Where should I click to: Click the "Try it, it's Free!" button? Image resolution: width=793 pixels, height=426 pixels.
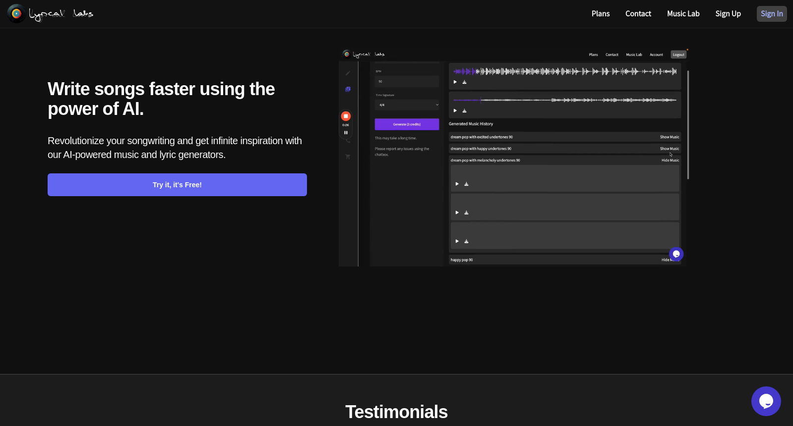tap(177, 185)
